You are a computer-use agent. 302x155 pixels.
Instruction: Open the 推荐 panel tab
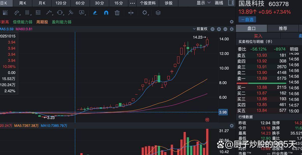283,28
